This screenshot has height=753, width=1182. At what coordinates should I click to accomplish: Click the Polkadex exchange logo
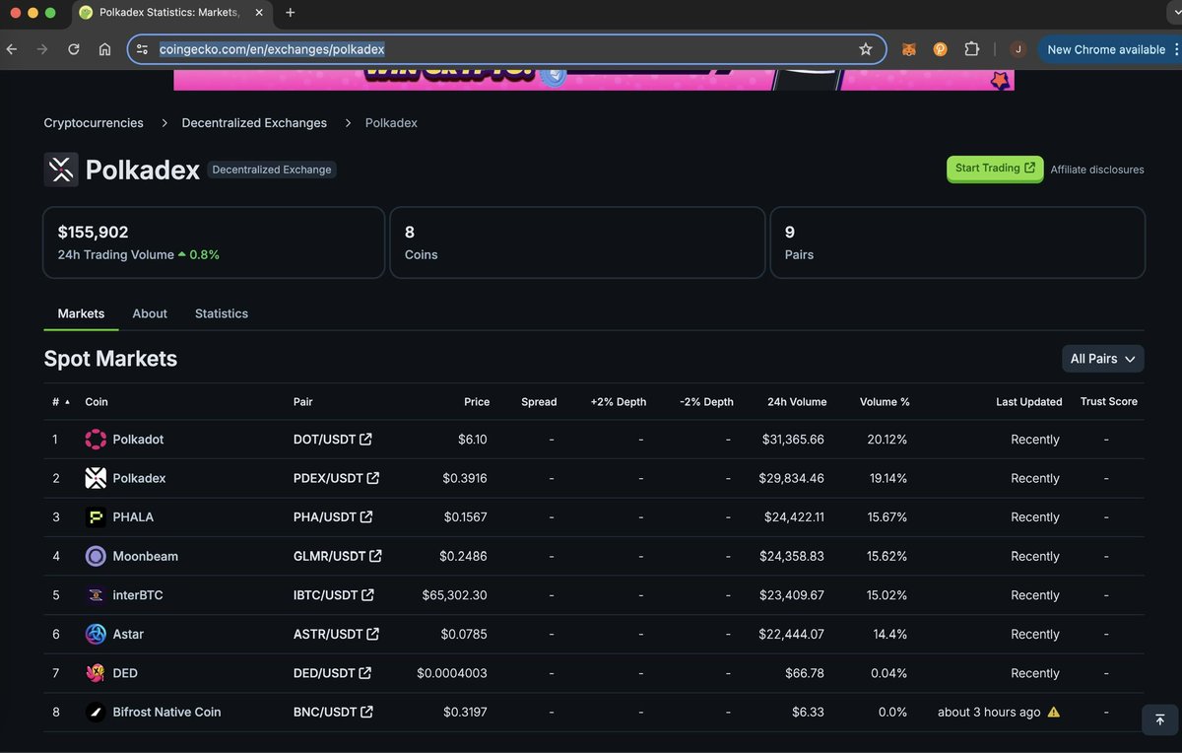[61, 170]
